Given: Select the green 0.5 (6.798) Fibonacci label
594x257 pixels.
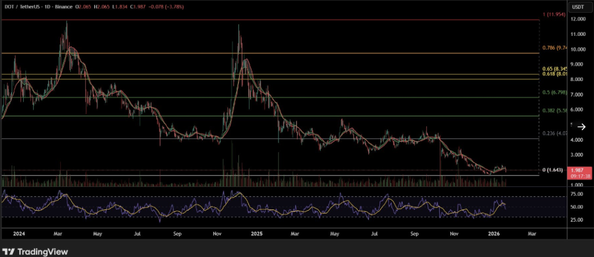Looking at the screenshot, I should point(553,93).
